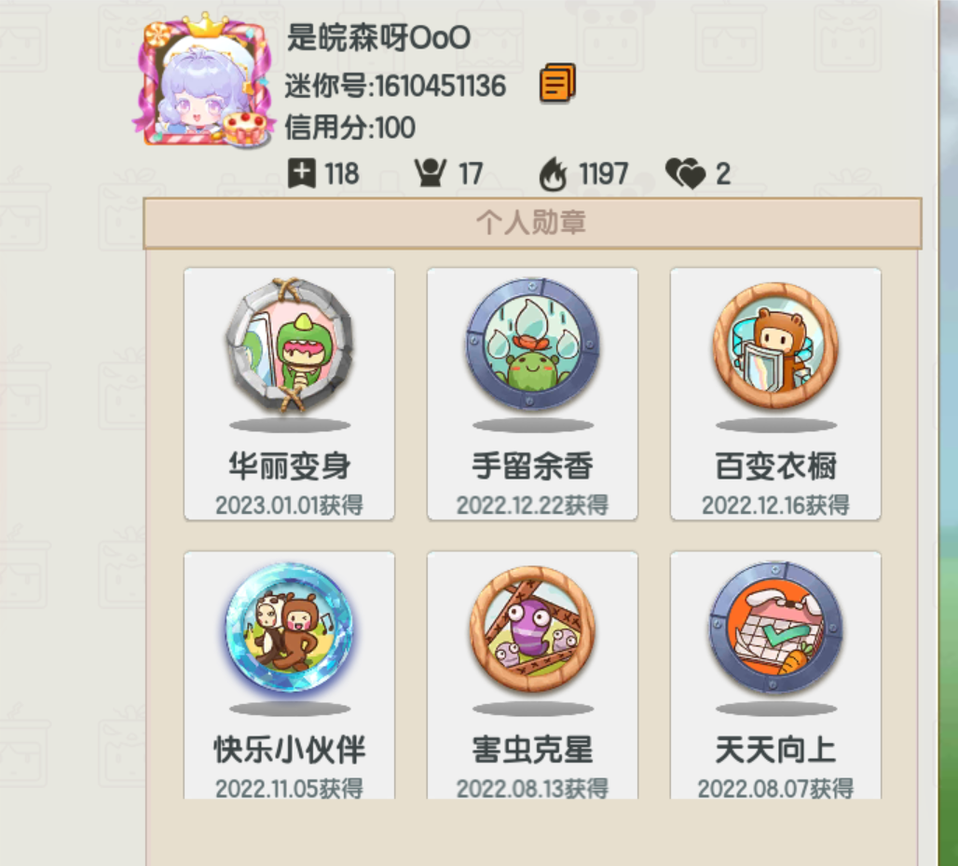Click the 2022.12.22获得 date under 手留余香
This screenshot has height=866, width=958.
(532, 506)
